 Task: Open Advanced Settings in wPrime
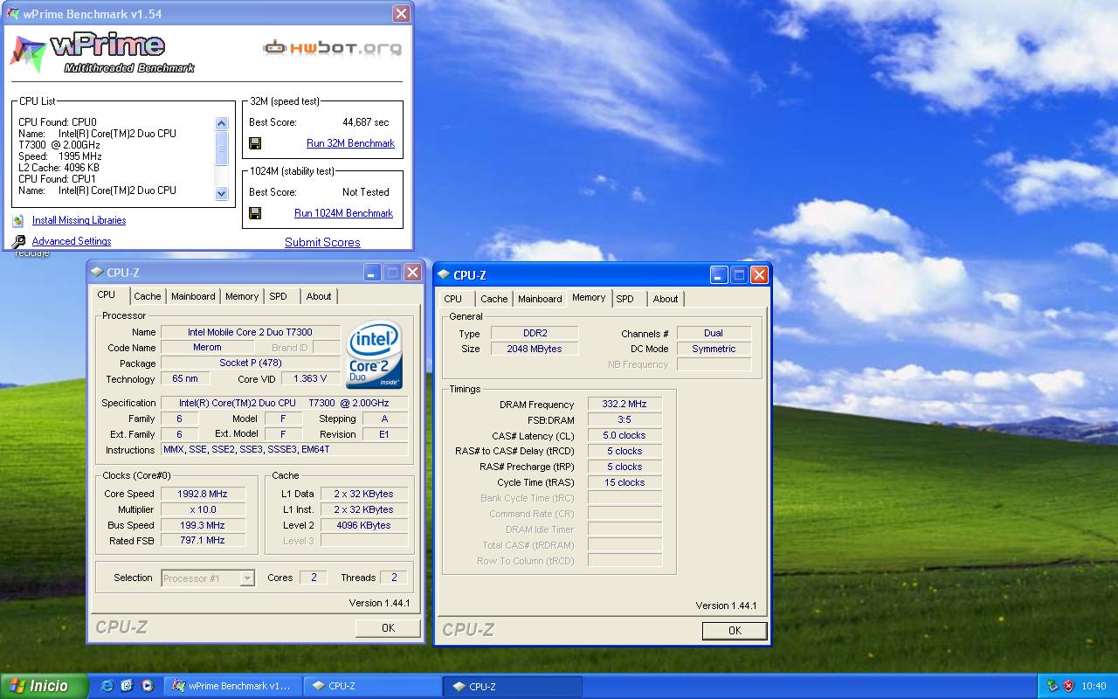click(72, 241)
